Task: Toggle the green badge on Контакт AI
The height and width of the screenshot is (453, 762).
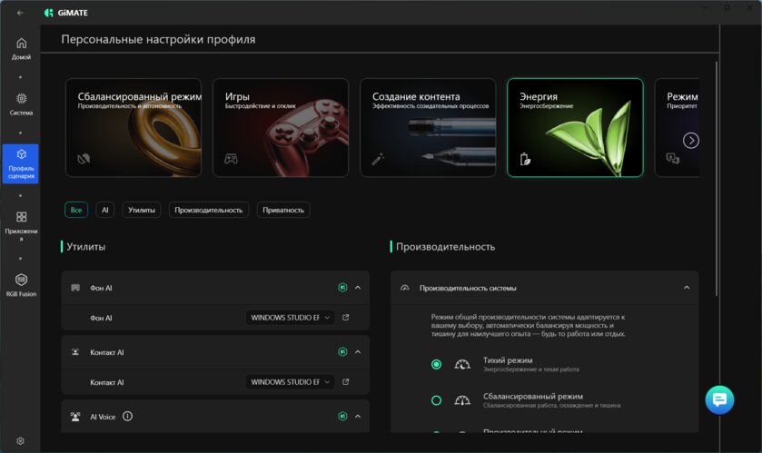Action: (342, 351)
